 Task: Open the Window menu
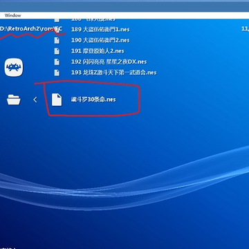point(12,15)
